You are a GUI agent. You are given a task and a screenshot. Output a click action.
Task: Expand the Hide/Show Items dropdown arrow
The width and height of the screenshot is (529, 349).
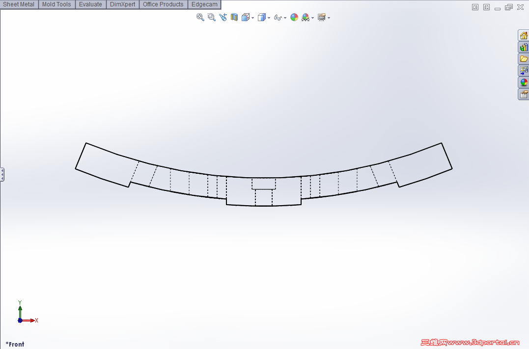tap(285, 18)
